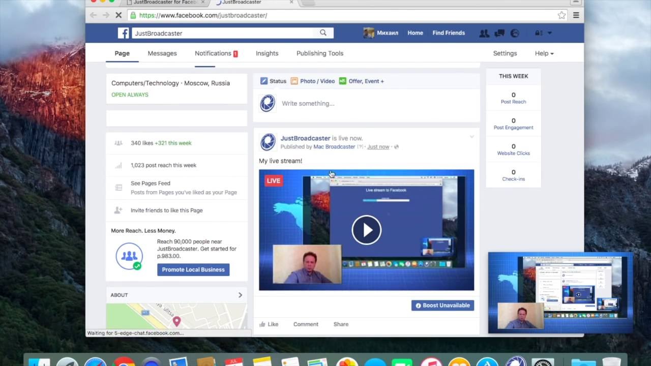Viewport: 651px width, 366px height.
Task: Click the Comment link under the post
Action: [306, 324]
